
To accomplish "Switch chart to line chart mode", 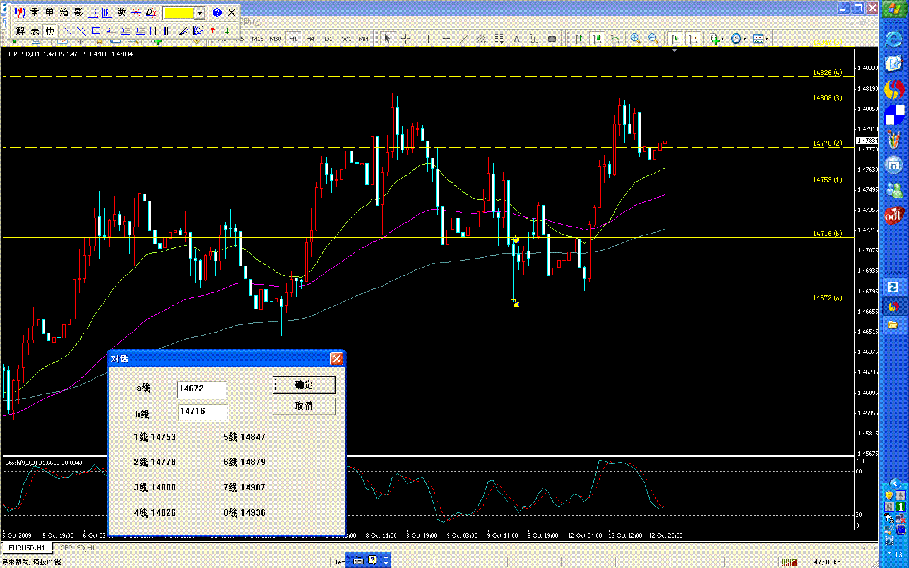I will point(614,39).
